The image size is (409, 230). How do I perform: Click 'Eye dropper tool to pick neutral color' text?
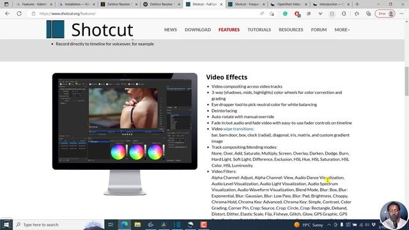pyautogui.click(x=264, y=105)
